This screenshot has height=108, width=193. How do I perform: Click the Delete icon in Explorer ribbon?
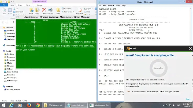pyautogui.click(x=44, y=11)
